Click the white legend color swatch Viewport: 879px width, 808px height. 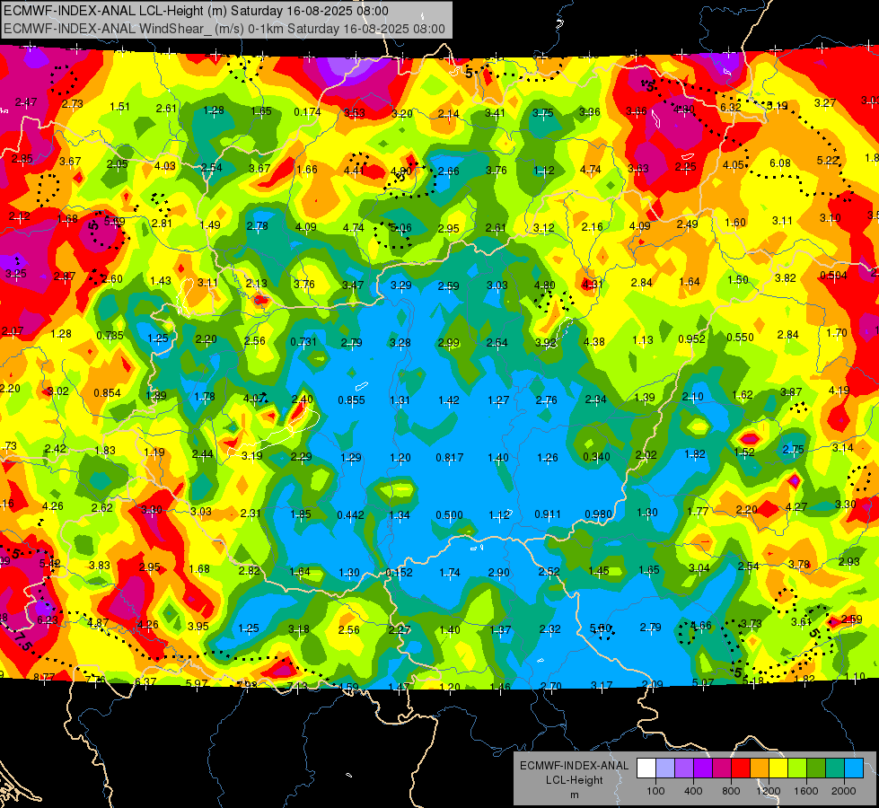click(646, 768)
